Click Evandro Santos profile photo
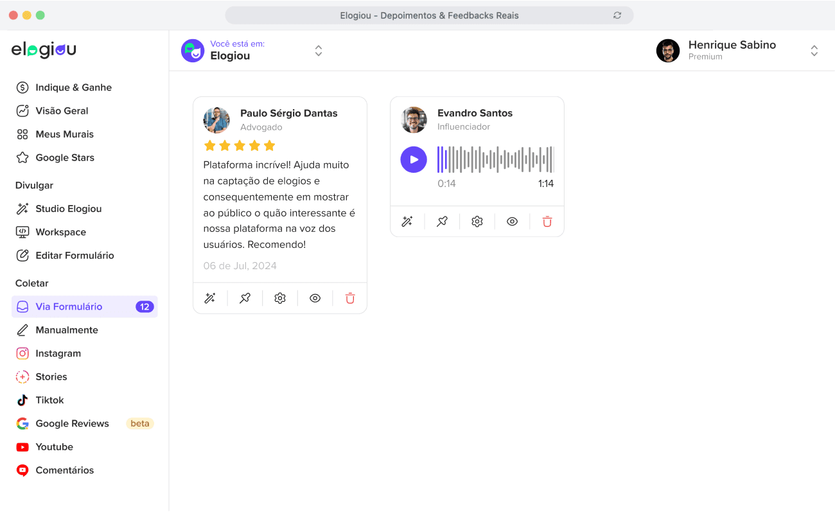This screenshot has height=512, width=835. tap(414, 120)
